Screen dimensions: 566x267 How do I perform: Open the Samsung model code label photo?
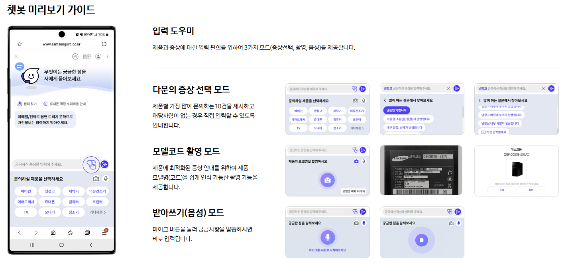click(x=421, y=170)
